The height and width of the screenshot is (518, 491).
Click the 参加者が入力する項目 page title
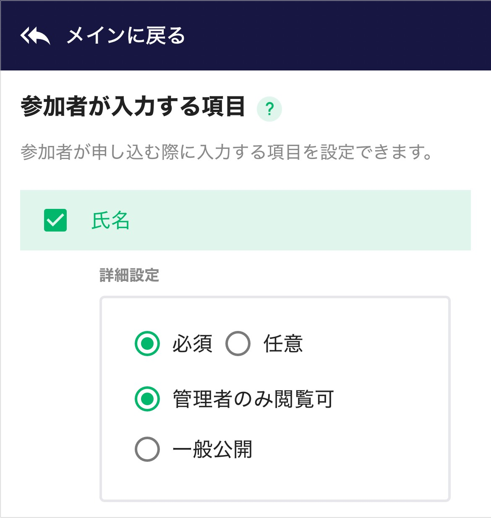(x=133, y=107)
